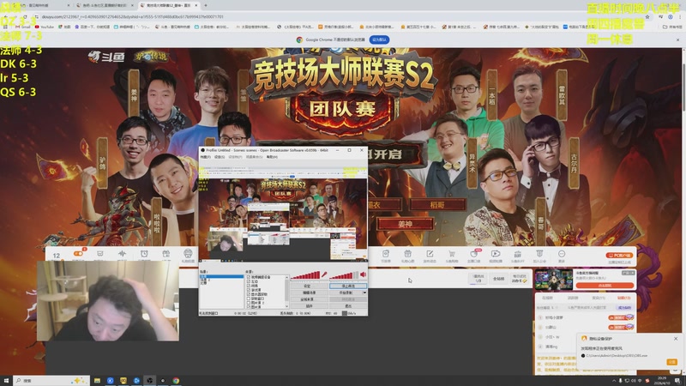Image resolution: width=686 pixels, height=386 pixels.
Task: Click the video playback icon in Douyu toolbar
Action: click(x=496, y=254)
